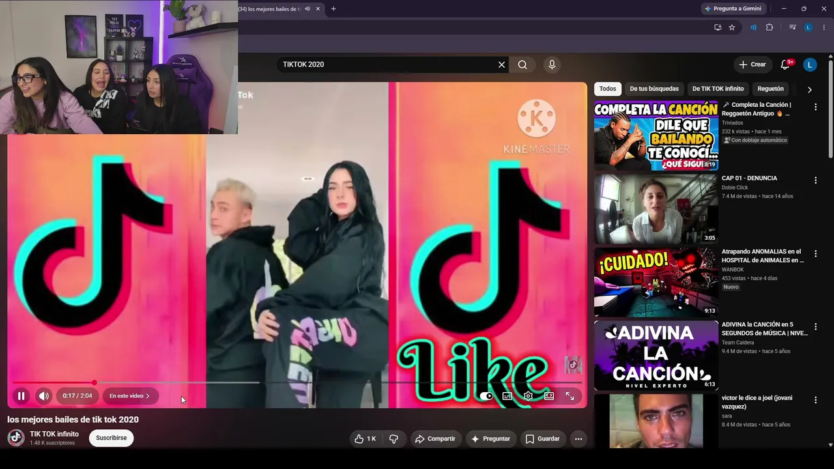The image size is (834, 469).
Task: Start voice search with microphone icon
Action: 552,64
